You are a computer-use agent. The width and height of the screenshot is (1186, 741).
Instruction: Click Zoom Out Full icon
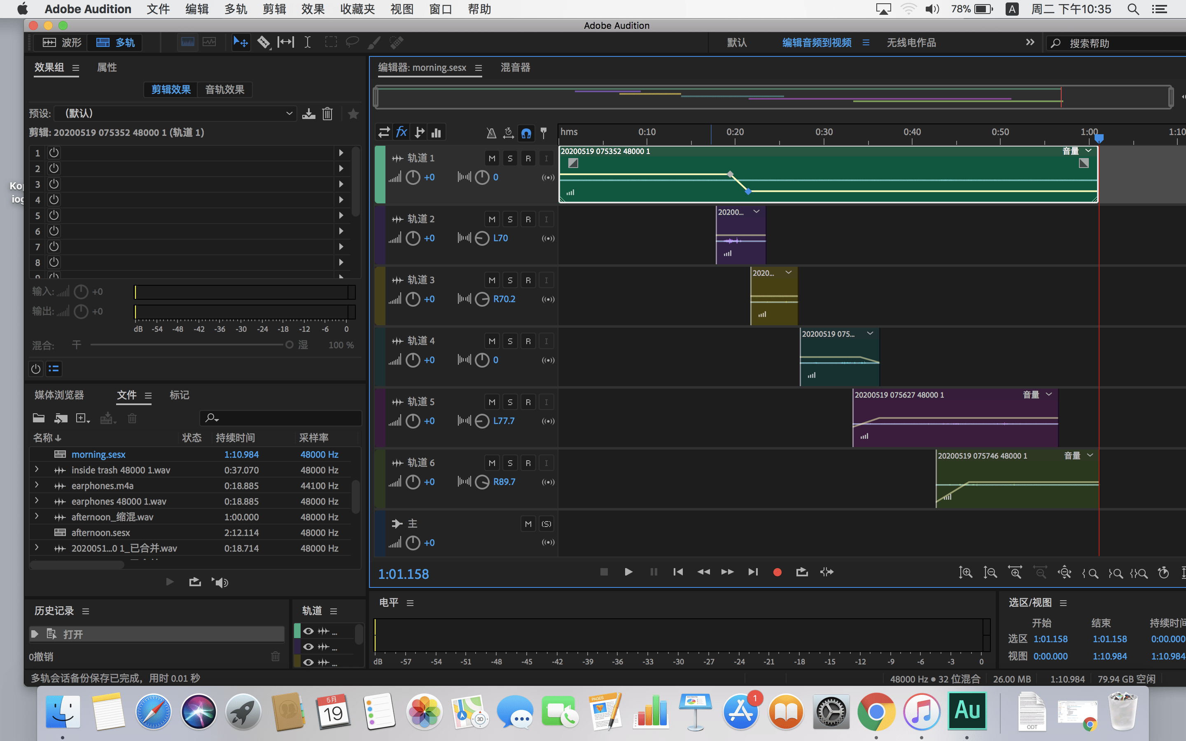pyautogui.click(x=1065, y=572)
